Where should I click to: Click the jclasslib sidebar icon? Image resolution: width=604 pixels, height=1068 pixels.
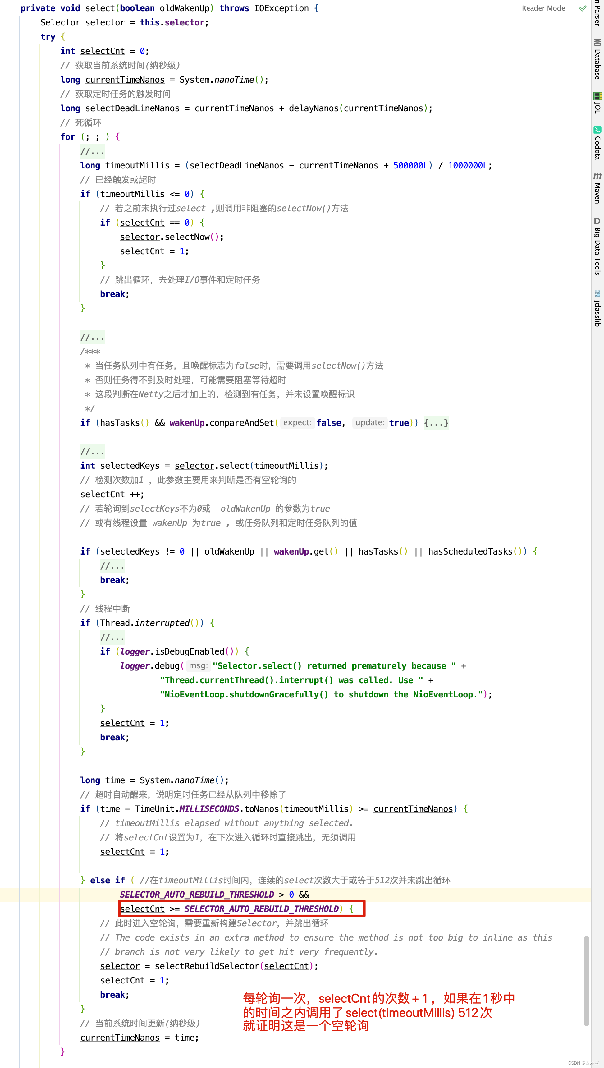tap(597, 294)
